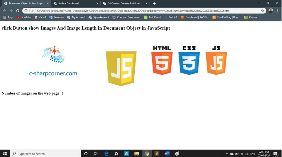
Task: Open the Courses | SoloLearn bookmark
Action: 126,17
